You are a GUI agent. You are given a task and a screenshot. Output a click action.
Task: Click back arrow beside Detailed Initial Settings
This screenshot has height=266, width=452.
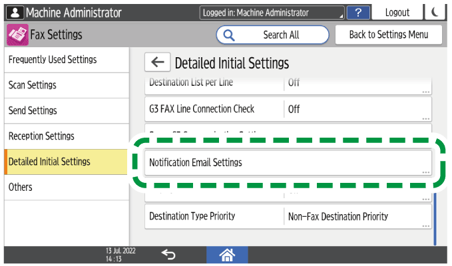[x=157, y=63]
